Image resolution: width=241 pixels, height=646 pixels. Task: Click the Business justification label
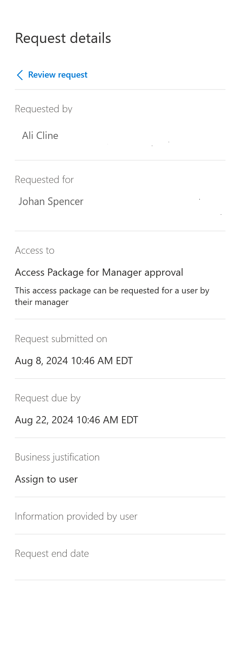(x=57, y=457)
